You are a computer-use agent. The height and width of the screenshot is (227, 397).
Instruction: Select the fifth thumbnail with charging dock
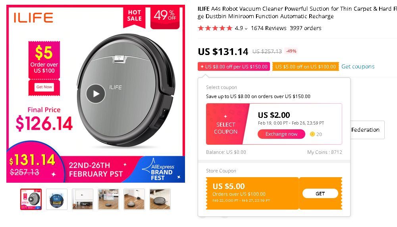[x=134, y=199]
